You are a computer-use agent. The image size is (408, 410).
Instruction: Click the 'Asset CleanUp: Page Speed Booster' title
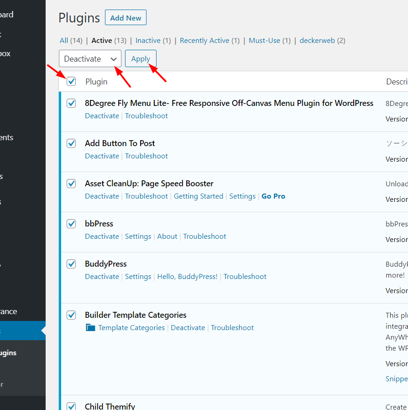click(x=149, y=184)
